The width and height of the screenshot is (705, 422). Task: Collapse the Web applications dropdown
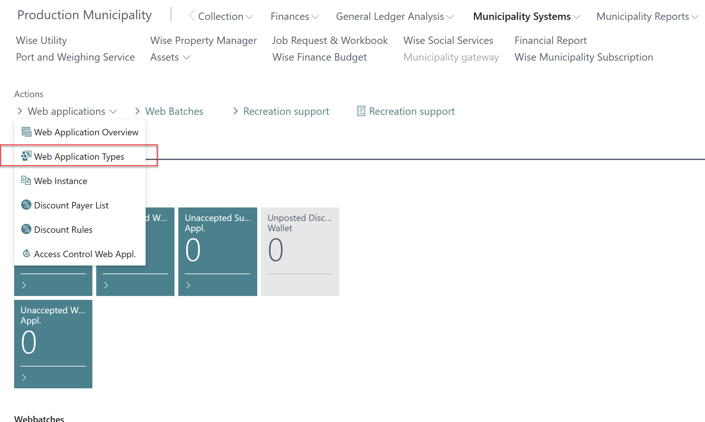coord(113,112)
